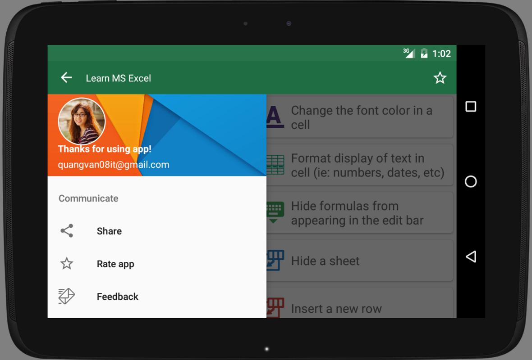Tap the Rate app star icon

tap(67, 264)
